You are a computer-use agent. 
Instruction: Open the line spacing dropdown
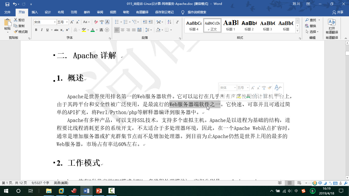coord(148,30)
